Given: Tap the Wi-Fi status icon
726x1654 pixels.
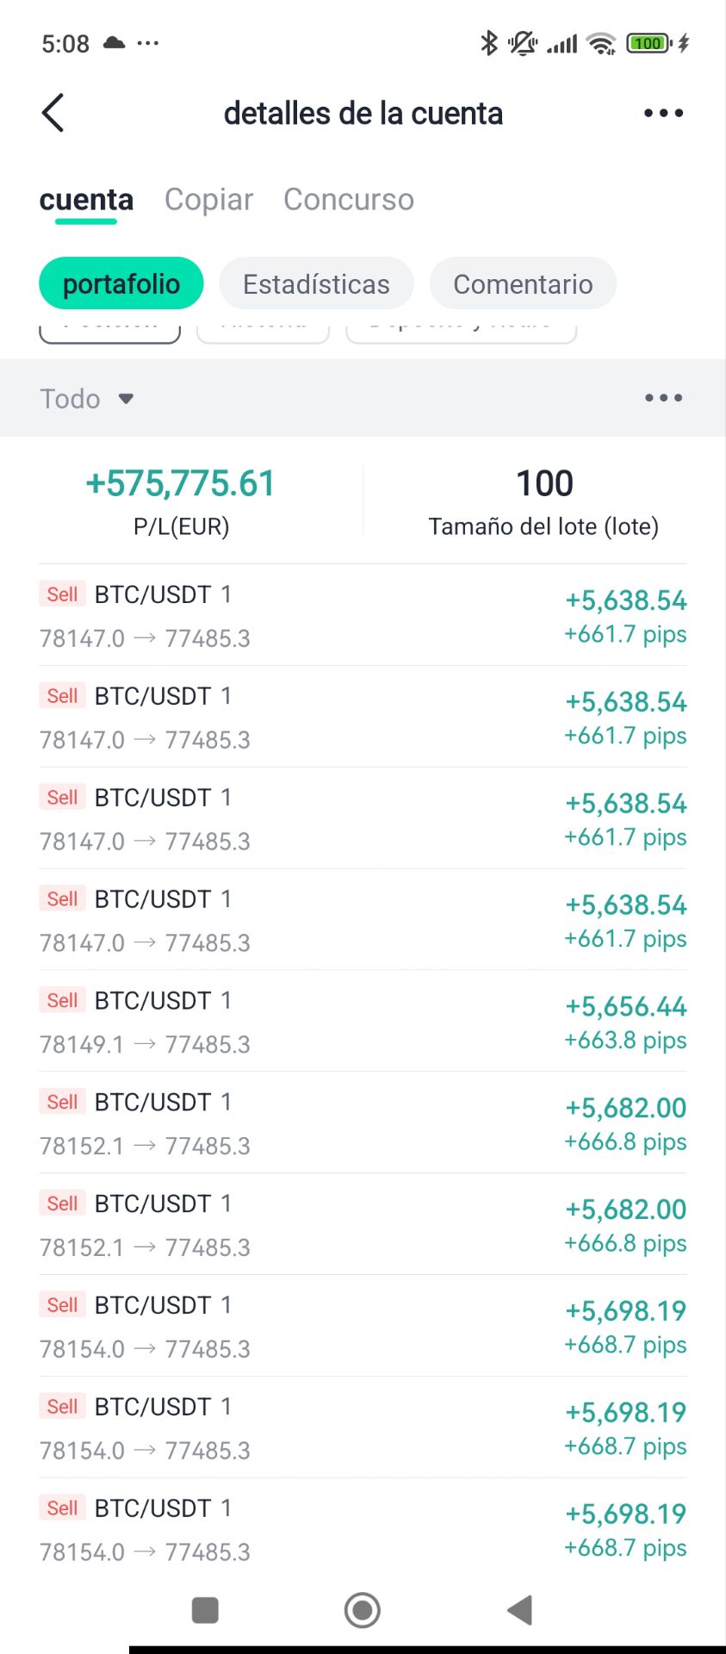Looking at the screenshot, I should [600, 43].
